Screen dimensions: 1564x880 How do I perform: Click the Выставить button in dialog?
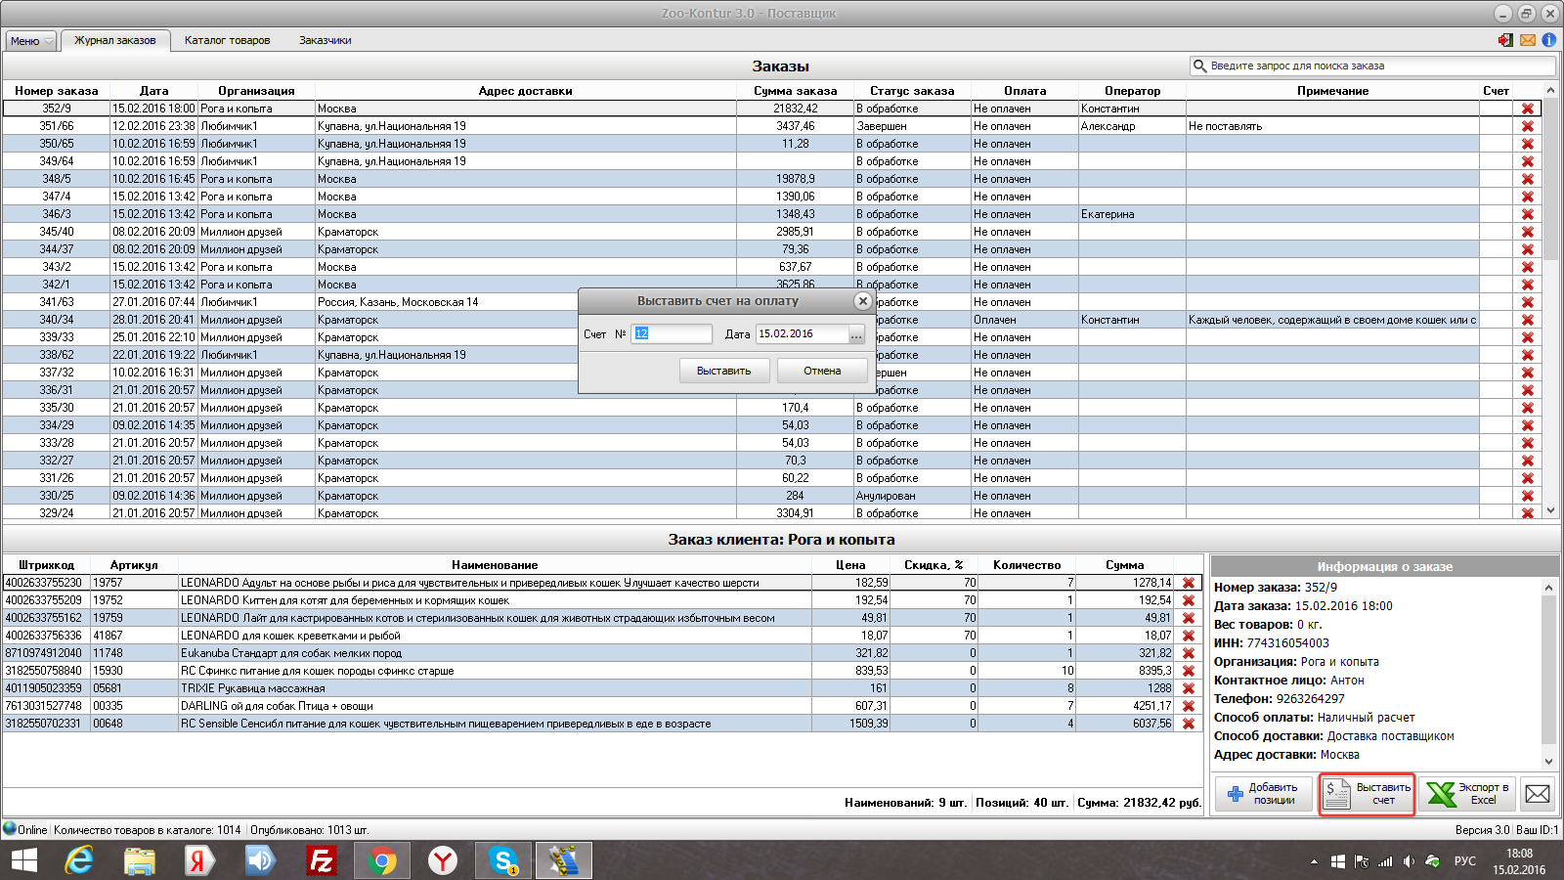(x=724, y=371)
